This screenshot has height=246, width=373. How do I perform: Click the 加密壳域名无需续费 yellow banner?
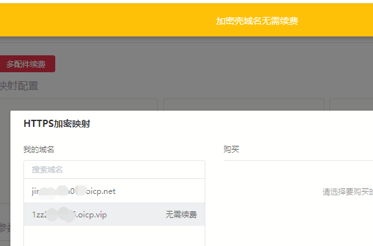(x=186, y=21)
